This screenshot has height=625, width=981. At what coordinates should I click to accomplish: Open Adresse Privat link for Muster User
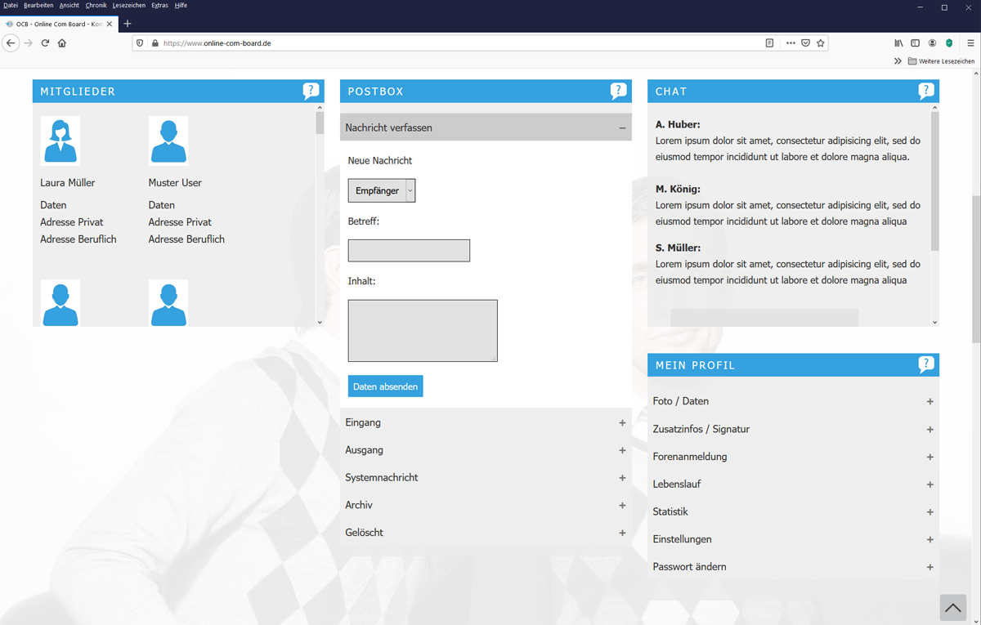click(x=180, y=222)
